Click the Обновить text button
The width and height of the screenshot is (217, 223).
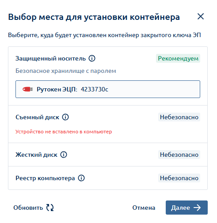click(28, 208)
